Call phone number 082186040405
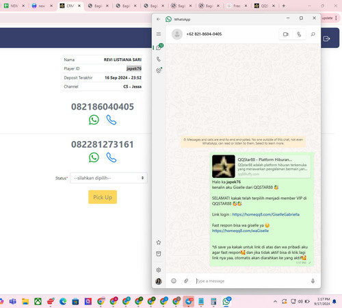This screenshot has width=342, height=308. pyautogui.click(x=111, y=120)
